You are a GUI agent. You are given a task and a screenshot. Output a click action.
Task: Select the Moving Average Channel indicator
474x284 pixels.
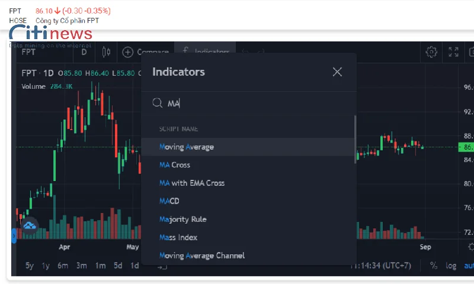(248, 256)
